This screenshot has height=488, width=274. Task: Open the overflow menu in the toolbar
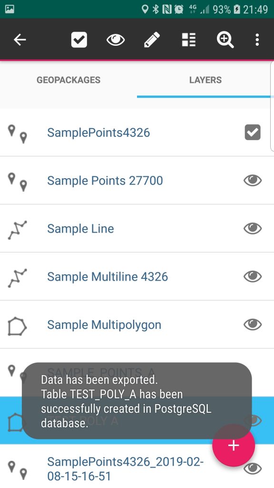tap(257, 40)
